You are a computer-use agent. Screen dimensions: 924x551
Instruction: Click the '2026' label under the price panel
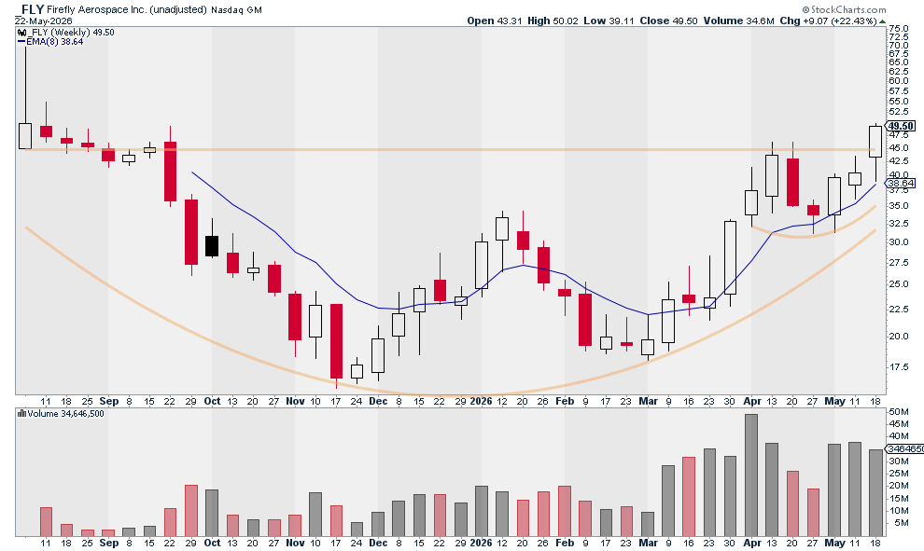(481, 401)
